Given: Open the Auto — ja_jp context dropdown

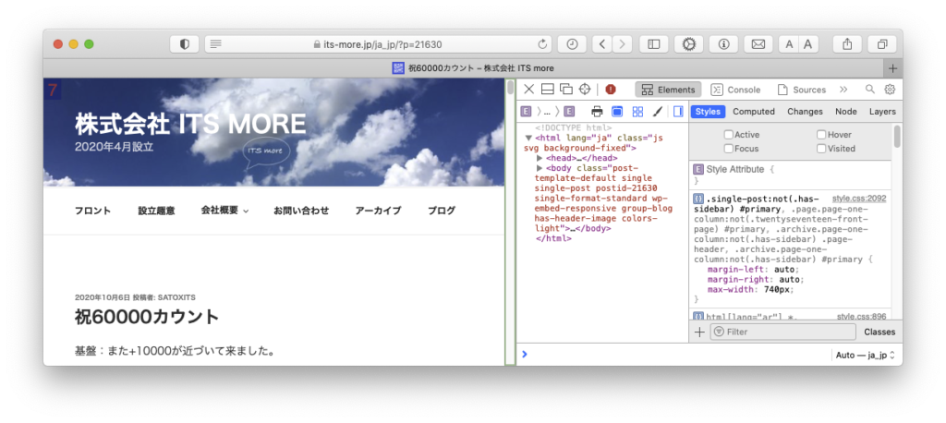Looking at the screenshot, I should pos(865,355).
